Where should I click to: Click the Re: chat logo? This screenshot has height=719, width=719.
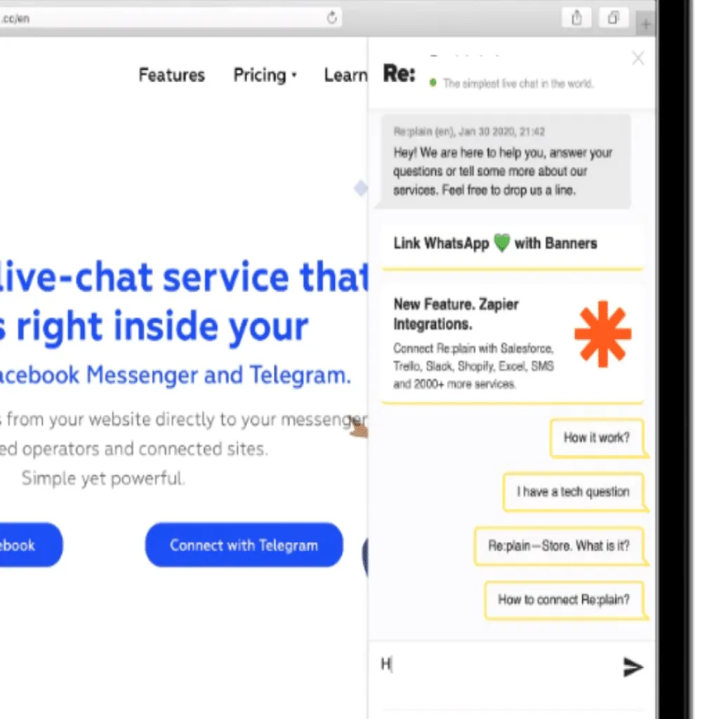point(399,73)
